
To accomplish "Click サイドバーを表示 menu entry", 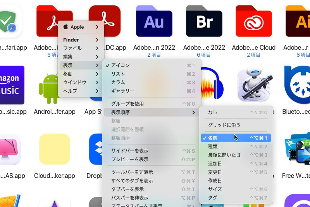I will click(x=152, y=151).
